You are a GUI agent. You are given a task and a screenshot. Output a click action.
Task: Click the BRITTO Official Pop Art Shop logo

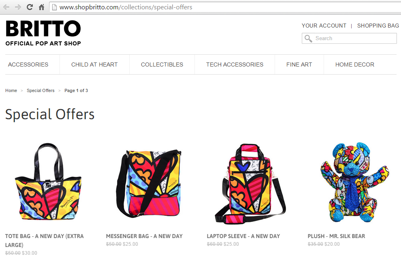[x=43, y=33]
